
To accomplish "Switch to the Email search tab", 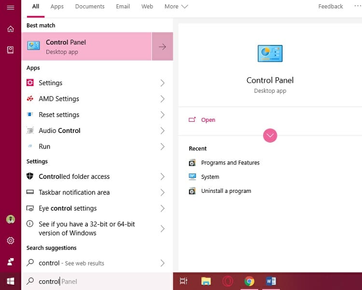I will pyautogui.click(x=123, y=6).
